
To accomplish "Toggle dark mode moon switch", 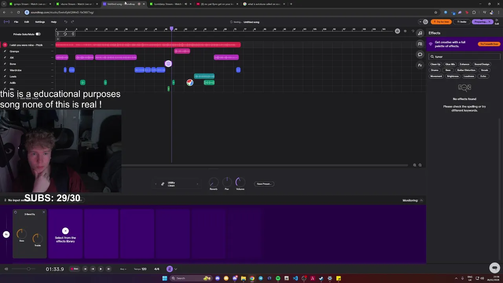I will 422,22.
